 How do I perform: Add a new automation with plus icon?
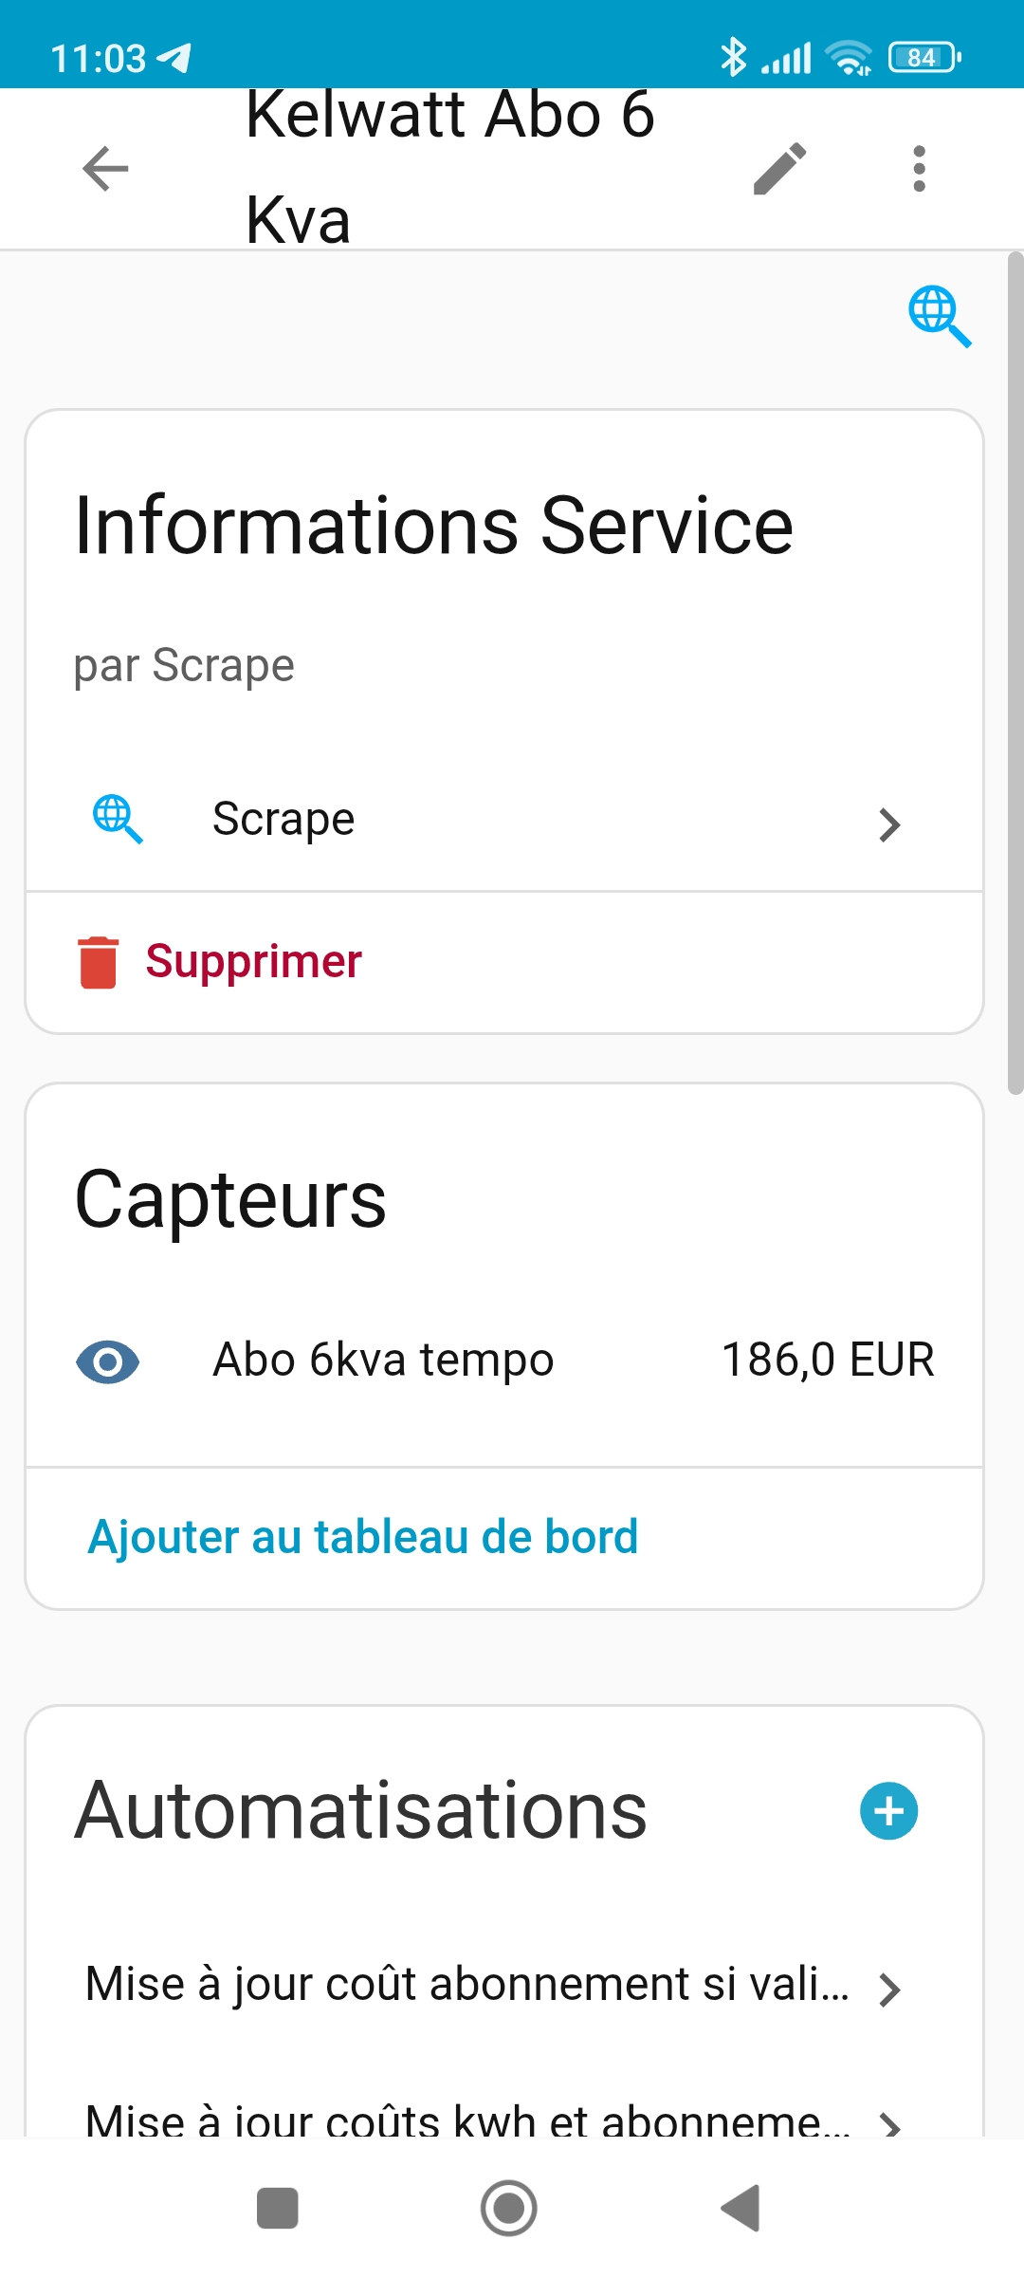point(888,1810)
